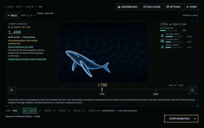Click the Back button

click(x=12, y=15)
